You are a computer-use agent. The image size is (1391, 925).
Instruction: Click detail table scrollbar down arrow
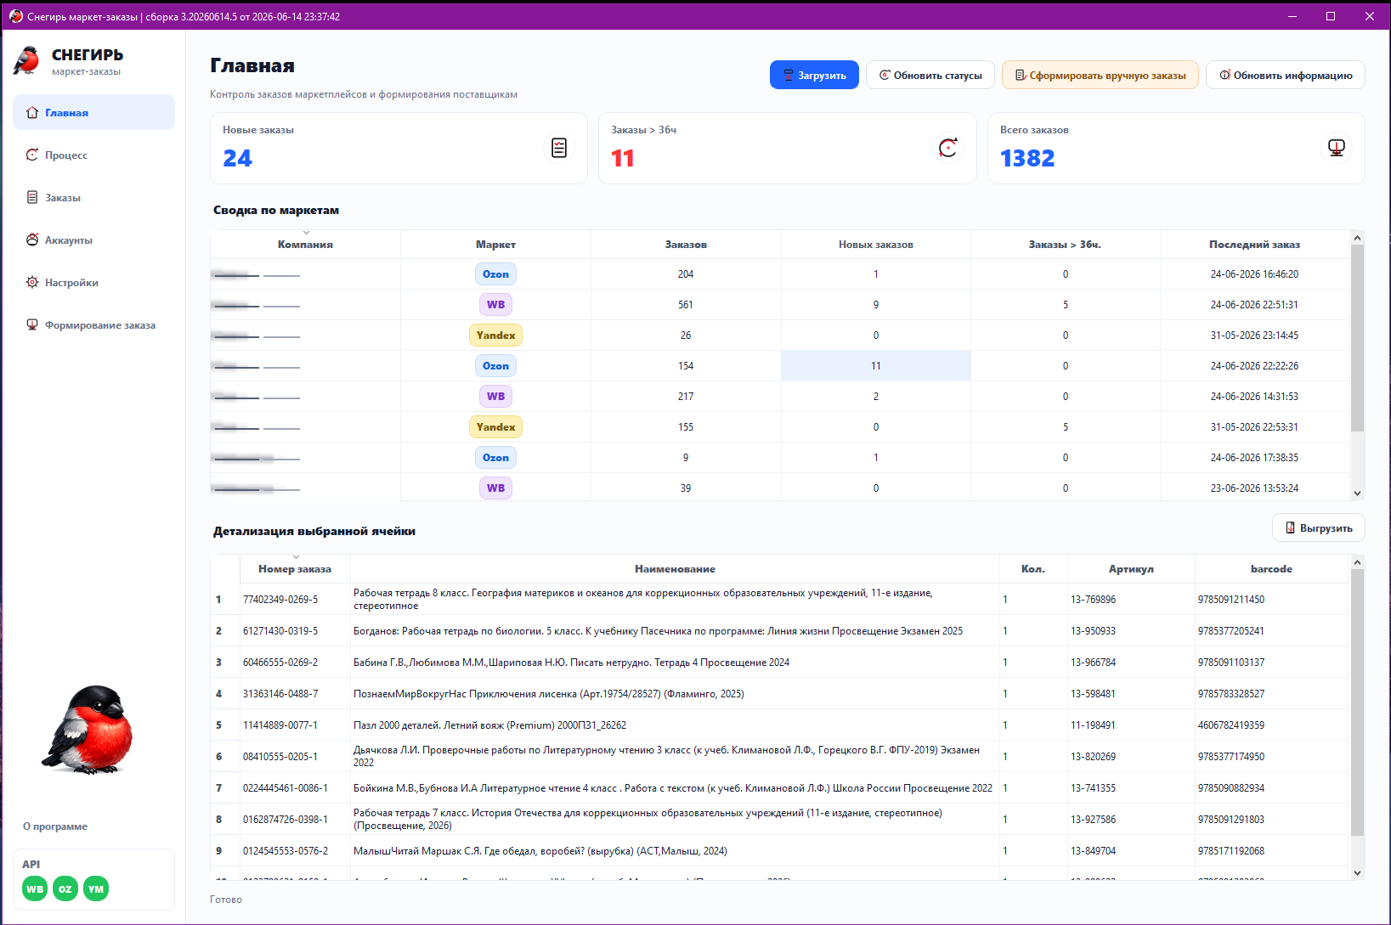(1357, 872)
